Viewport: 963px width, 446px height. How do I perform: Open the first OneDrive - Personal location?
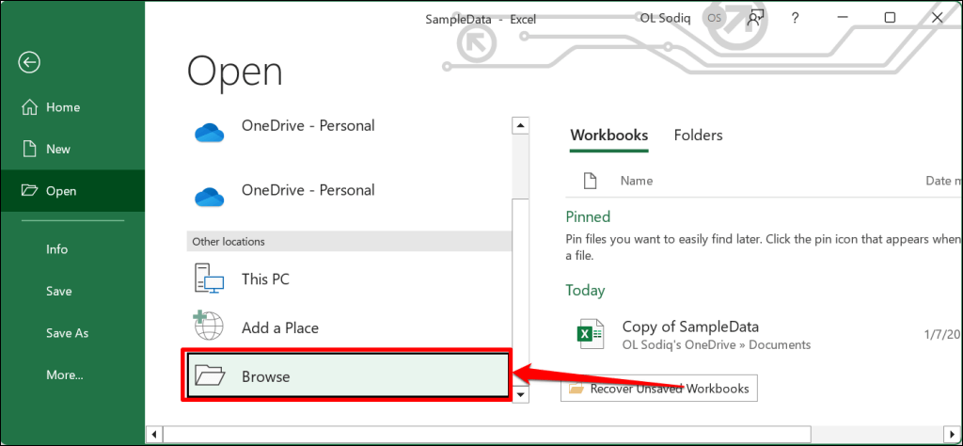point(308,126)
